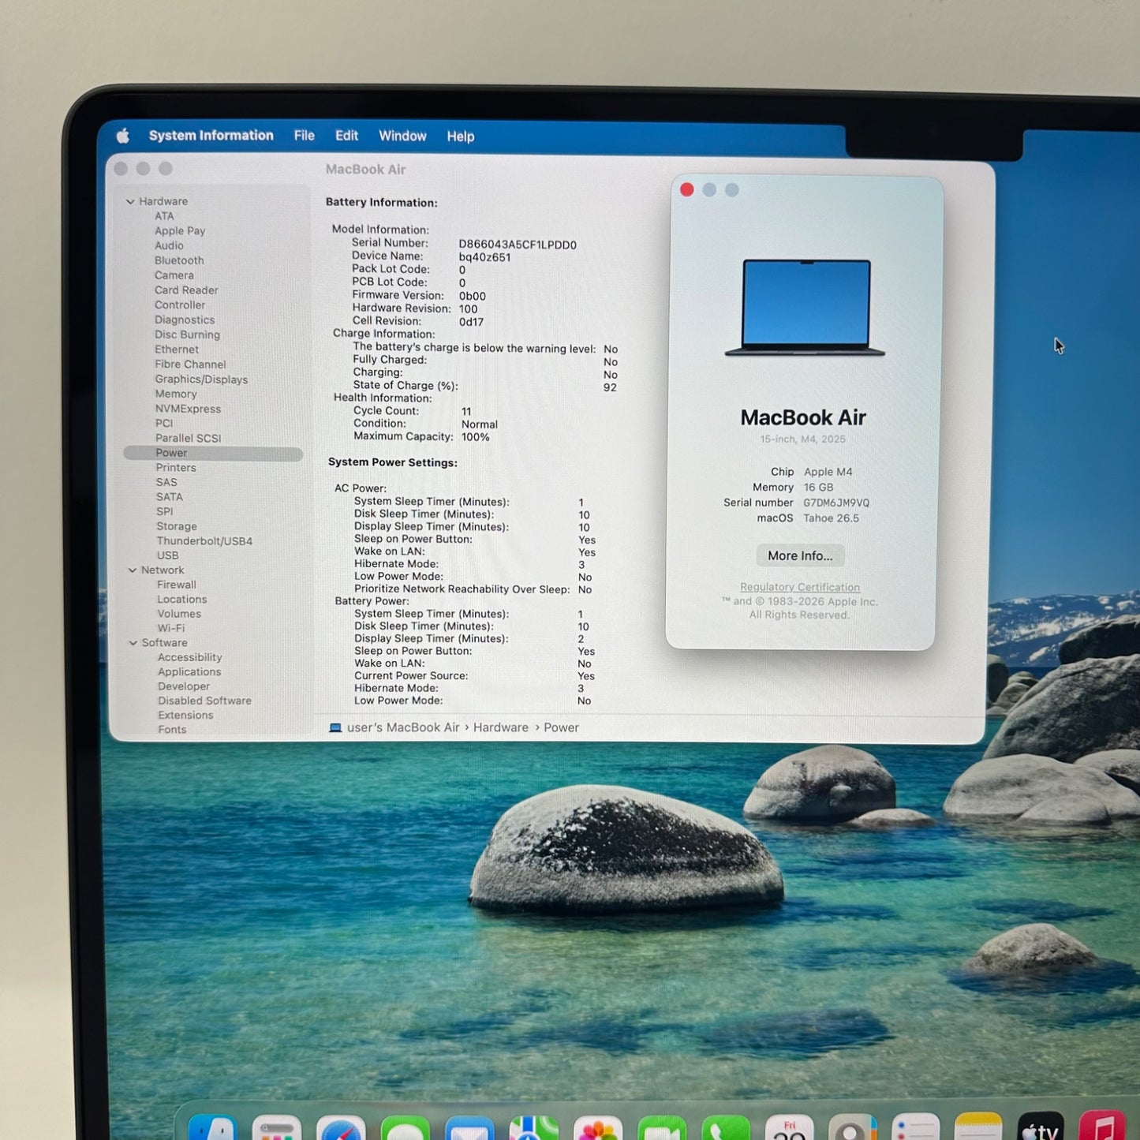This screenshot has width=1140, height=1140.
Task: Select Firewall under Network
Action: click(x=177, y=585)
